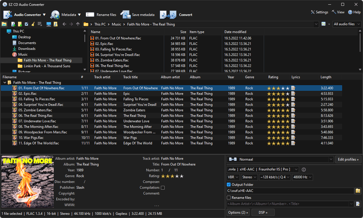Click the check-all files icon

tap(26, 24)
